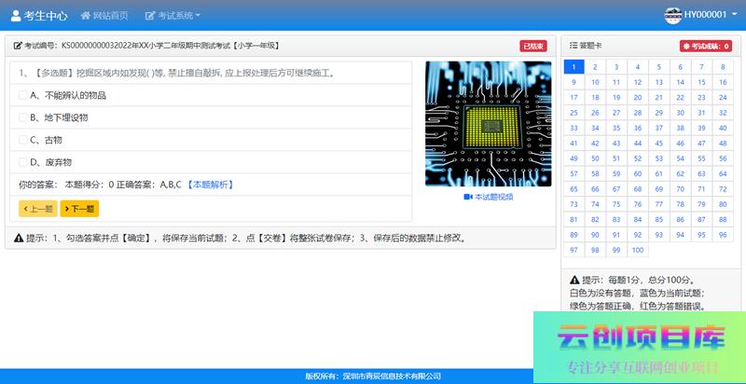The width and height of the screenshot is (746, 384).
Task: Click footer 版权所有 copyright text
Action: [373, 377]
